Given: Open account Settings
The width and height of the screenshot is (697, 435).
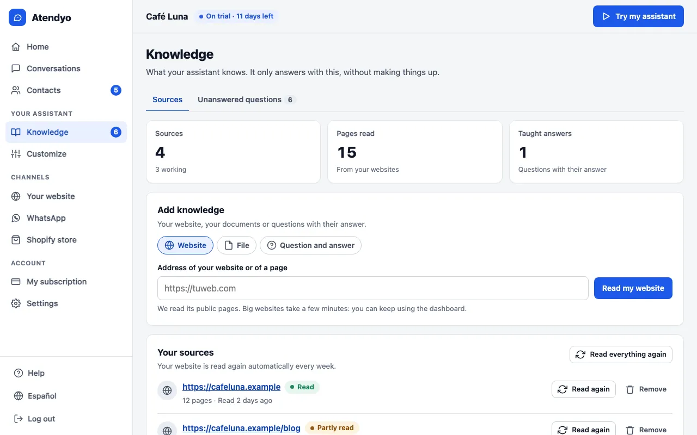Looking at the screenshot, I should click(66, 303).
